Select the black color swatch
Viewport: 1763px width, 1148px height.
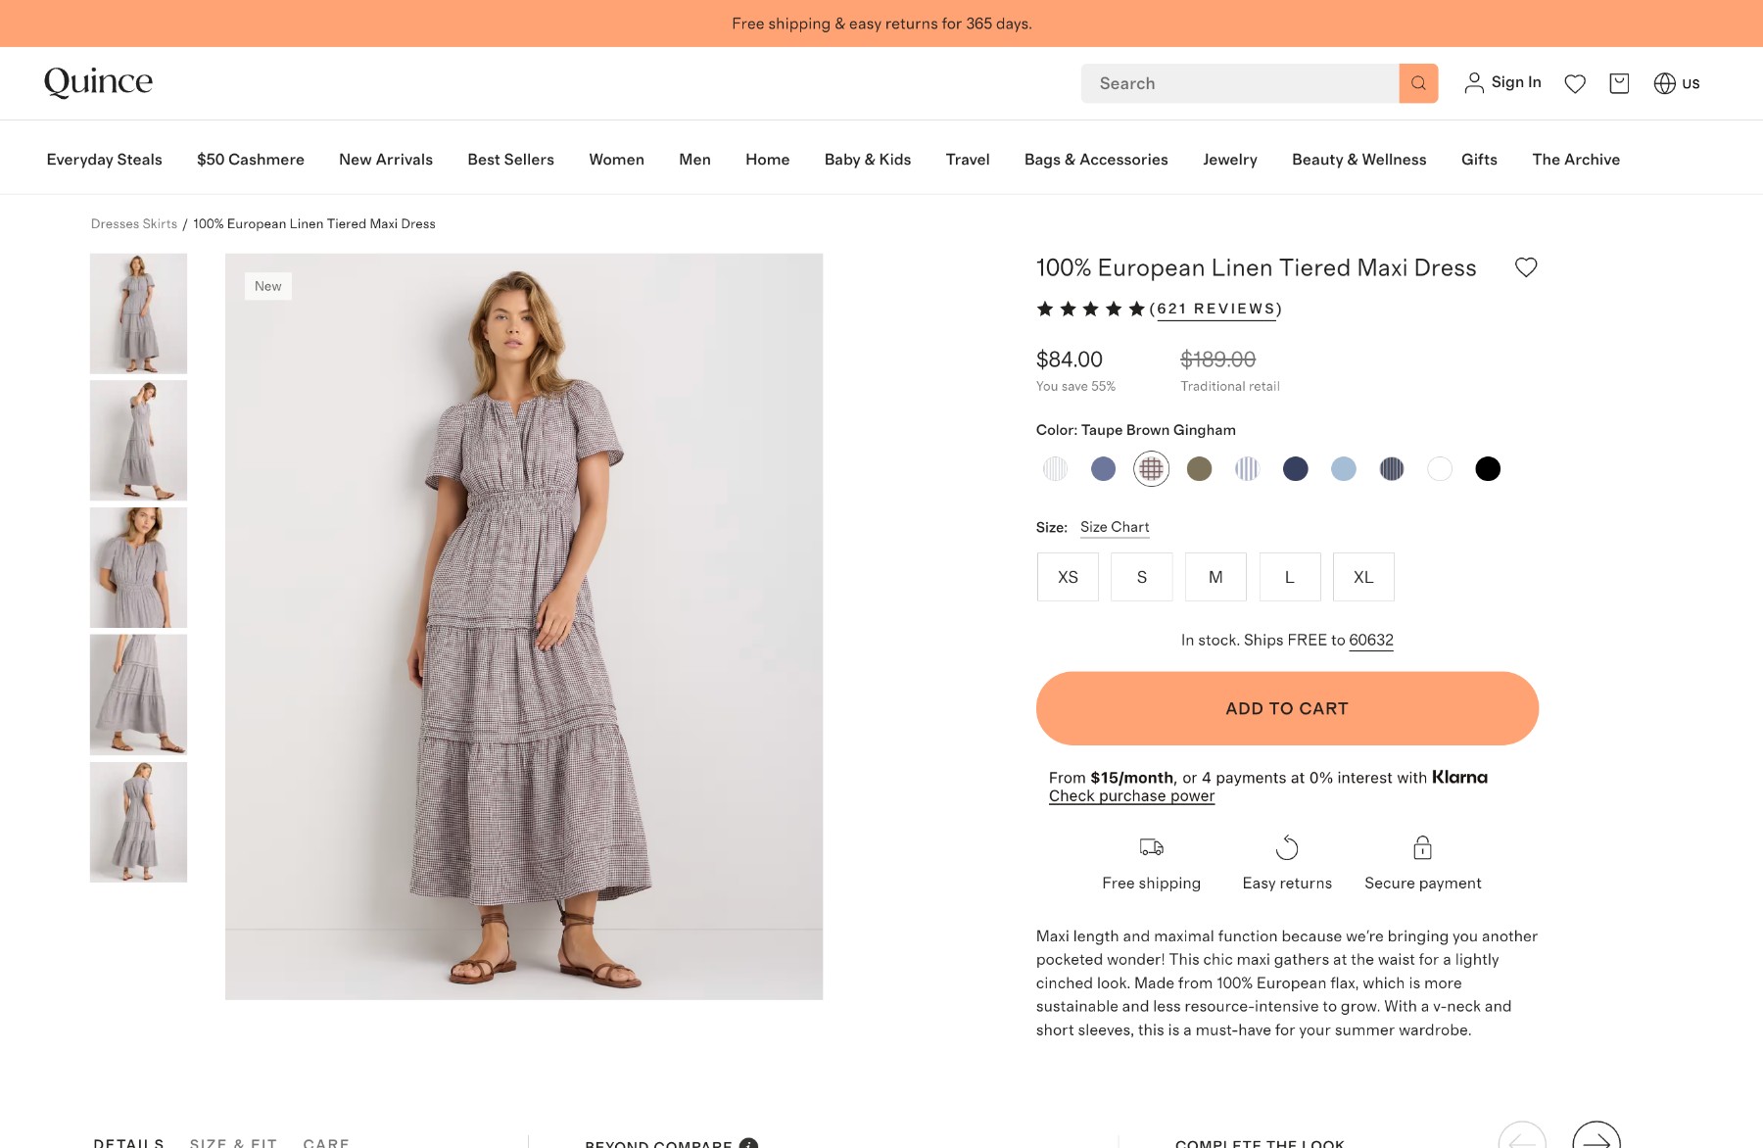[x=1487, y=469]
